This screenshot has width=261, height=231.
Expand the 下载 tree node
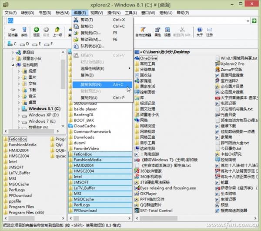click(19, 90)
